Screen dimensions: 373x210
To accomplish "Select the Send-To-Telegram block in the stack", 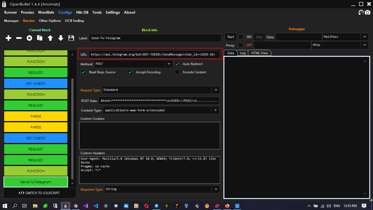I will tap(36, 182).
